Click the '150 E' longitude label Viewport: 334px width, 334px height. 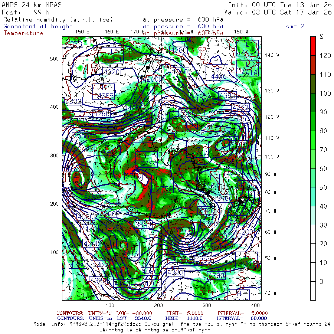coord(82,32)
